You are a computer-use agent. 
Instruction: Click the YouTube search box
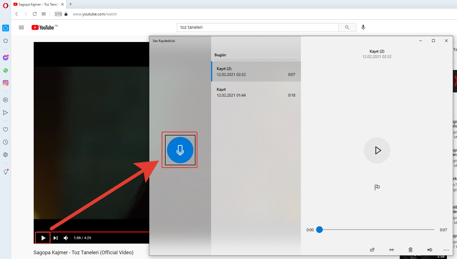pos(257,27)
